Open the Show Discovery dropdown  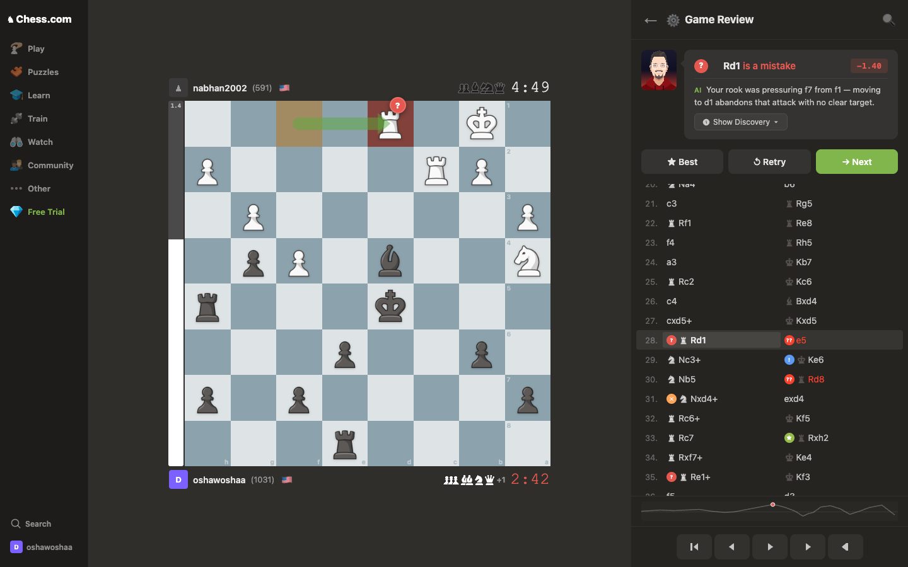click(x=740, y=122)
